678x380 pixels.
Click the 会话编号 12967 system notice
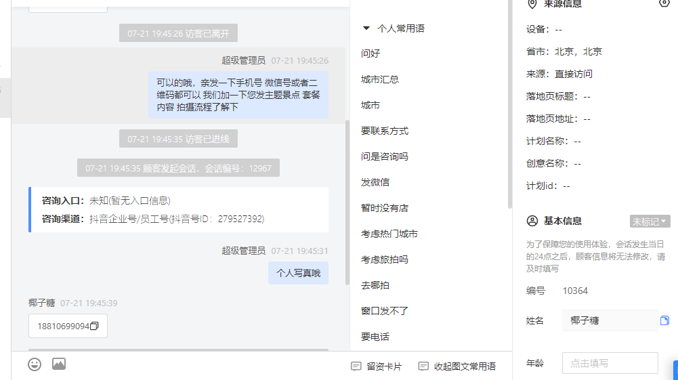point(179,168)
